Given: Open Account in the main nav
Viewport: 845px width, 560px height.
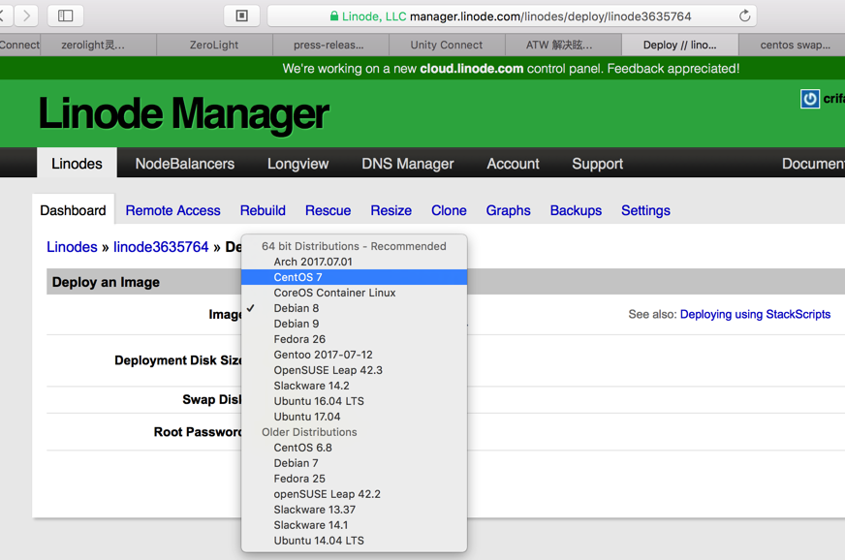Looking at the screenshot, I should 513,164.
